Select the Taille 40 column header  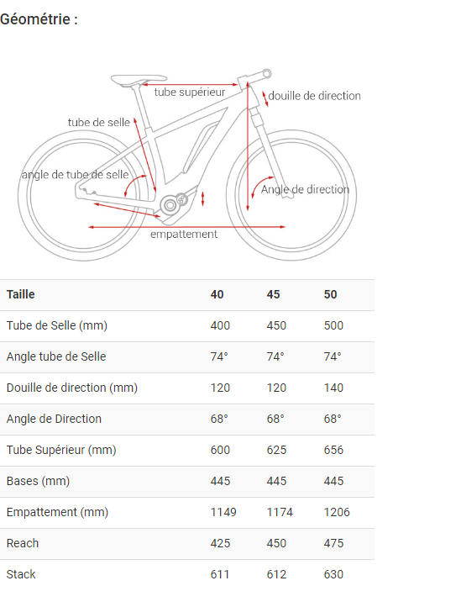tap(217, 294)
